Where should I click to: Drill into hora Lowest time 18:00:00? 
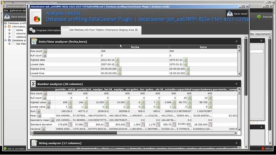188,73
